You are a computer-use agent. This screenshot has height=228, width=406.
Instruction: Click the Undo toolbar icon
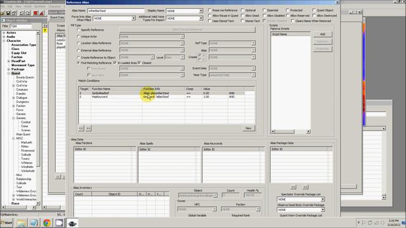point(22,13)
